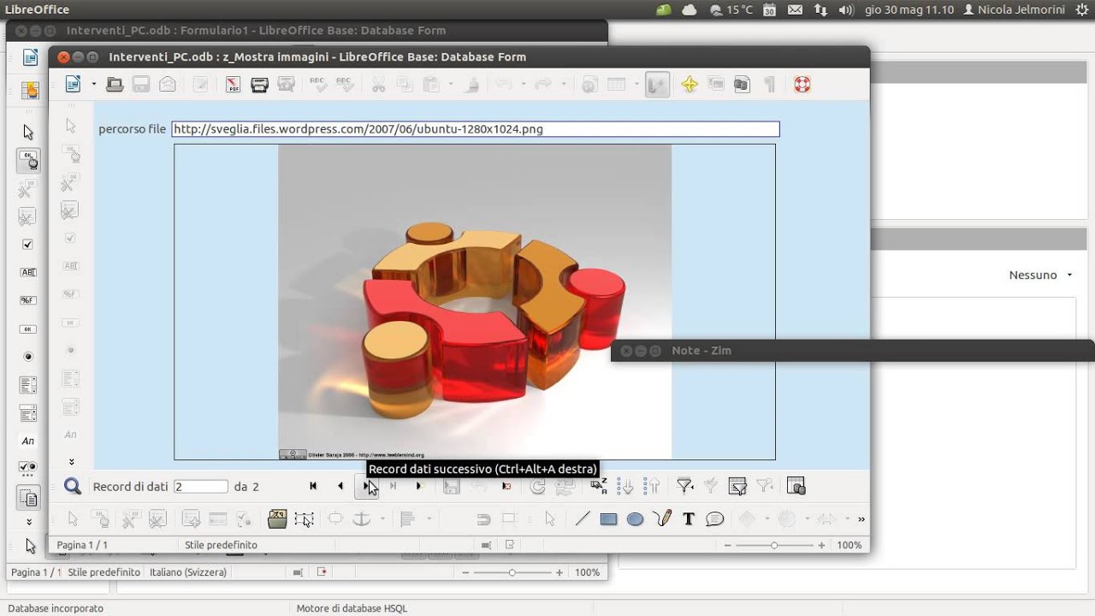
Task: Open Nicola Jelmorini user menu
Action: point(1014,10)
